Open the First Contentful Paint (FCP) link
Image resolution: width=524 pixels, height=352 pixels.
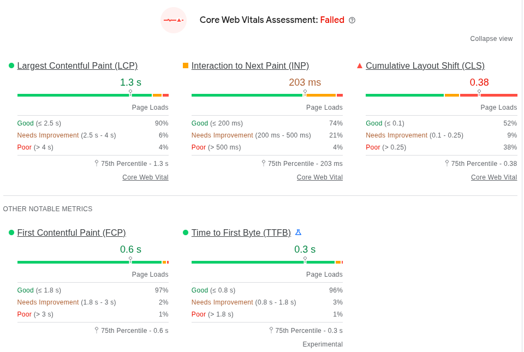coord(72,233)
